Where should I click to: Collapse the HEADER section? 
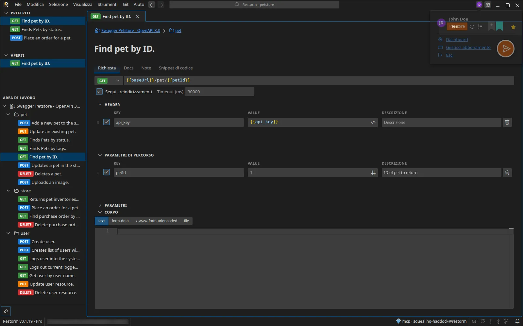pyautogui.click(x=100, y=105)
